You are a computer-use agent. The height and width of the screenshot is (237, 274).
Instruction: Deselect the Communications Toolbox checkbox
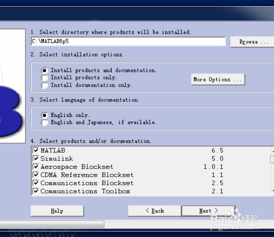36,191
